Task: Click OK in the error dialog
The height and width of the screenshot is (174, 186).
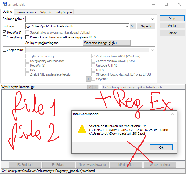Action: pyautogui.click(x=161, y=147)
